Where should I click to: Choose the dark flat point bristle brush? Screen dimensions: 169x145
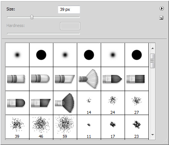[x=113, y=79]
